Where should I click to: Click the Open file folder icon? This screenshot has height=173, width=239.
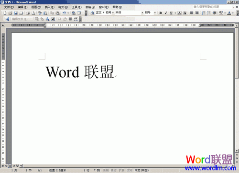(x=10, y=13)
